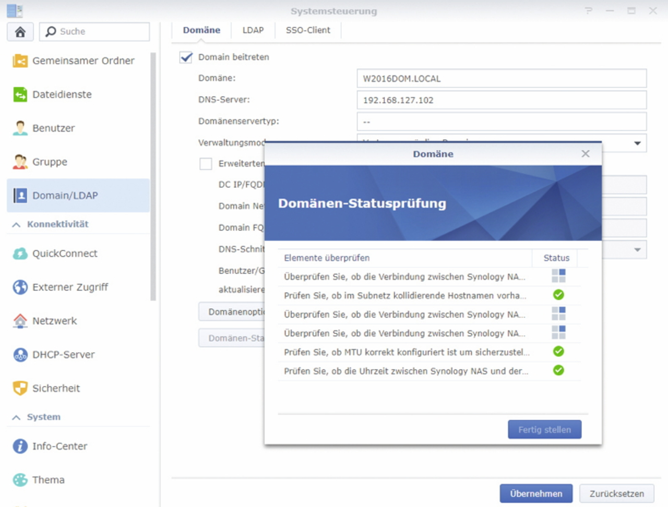Open the Verwaltungsmodus dropdown arrow
Image resolution: width=668 pixels, height=507 pixels.
point(637,143)
